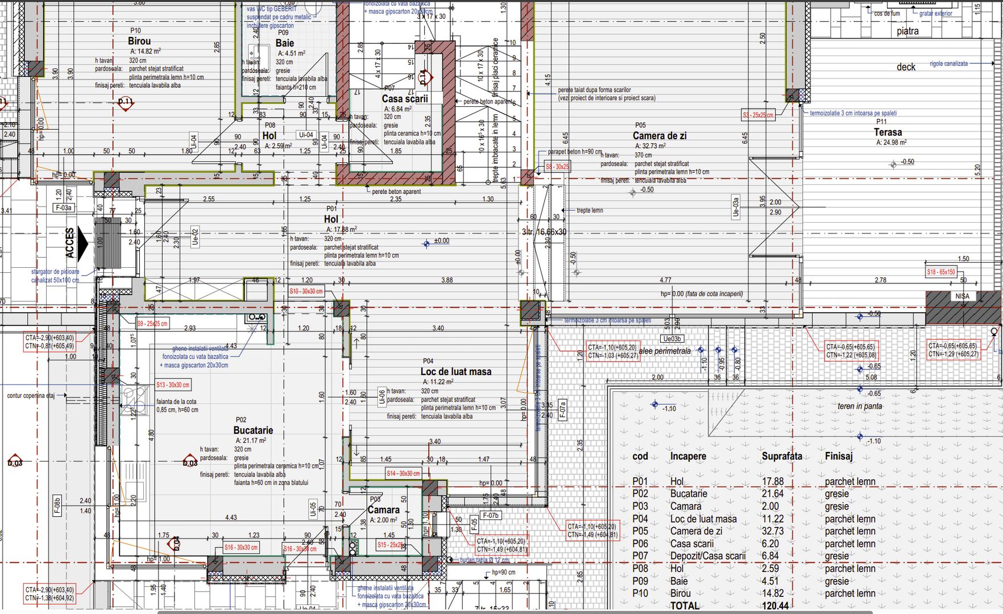Click the Loc de luat masa room title
Image resolution: width=1003 pixels, height=614 pixels.
pos(456,371)
